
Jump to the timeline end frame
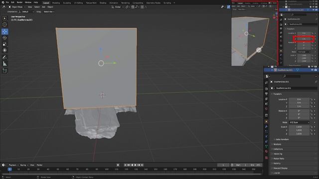142,165
